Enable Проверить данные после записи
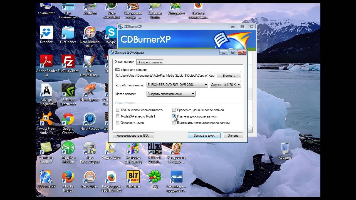This screenshot has width=356, height=200. (x=174, y=110)
